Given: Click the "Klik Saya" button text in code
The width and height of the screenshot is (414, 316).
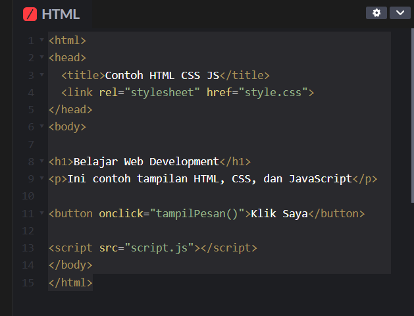Looking at the screenshot, I should (x=280, y=213).
